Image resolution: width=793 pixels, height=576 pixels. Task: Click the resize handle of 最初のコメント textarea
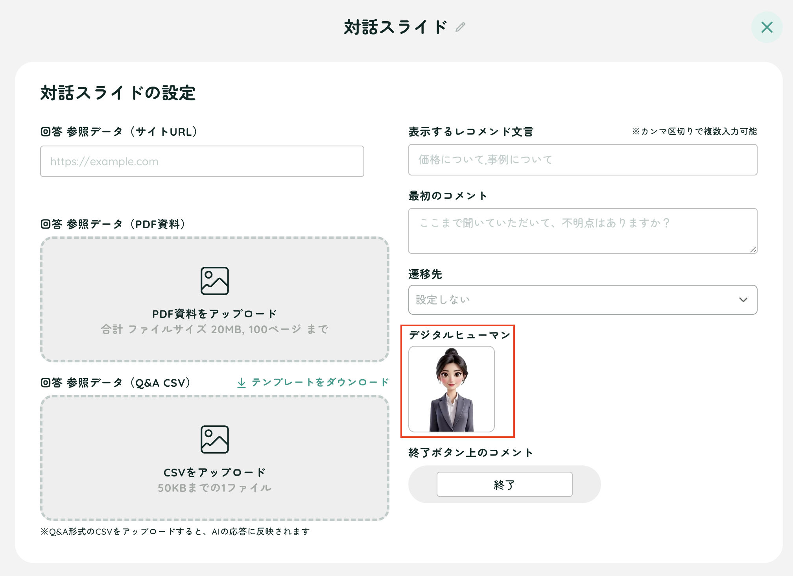(x=753, y=249)
